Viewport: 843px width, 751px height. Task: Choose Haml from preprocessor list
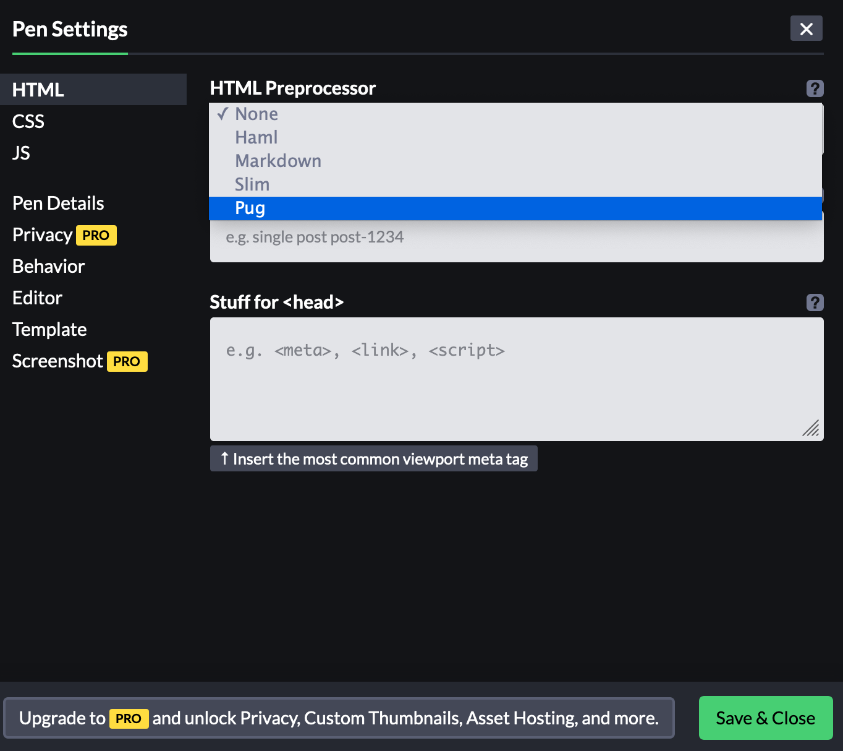coord(256,137)
